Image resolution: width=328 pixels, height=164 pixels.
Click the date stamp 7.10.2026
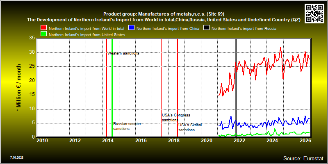(16, 157)
